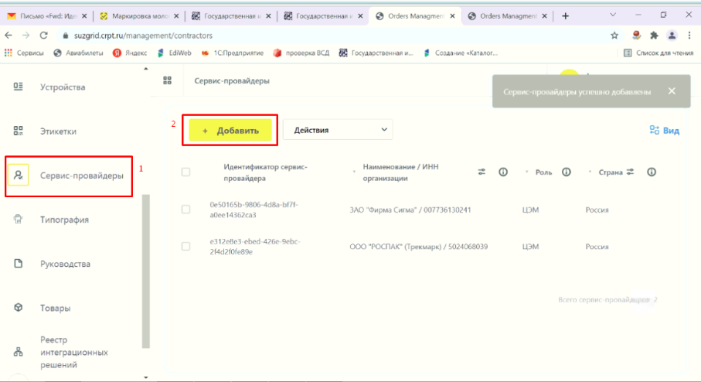Open the Руководства document icon
The height and width of the screenshot is (382, 701).
pyautogui.click(x=18, y=264)
